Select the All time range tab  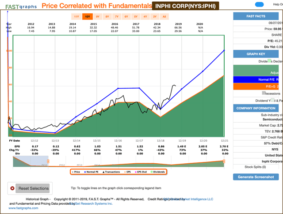[164, 17]
